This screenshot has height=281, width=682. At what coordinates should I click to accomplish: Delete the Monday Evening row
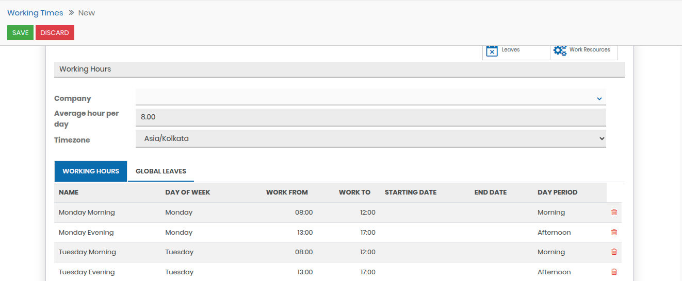614,232
